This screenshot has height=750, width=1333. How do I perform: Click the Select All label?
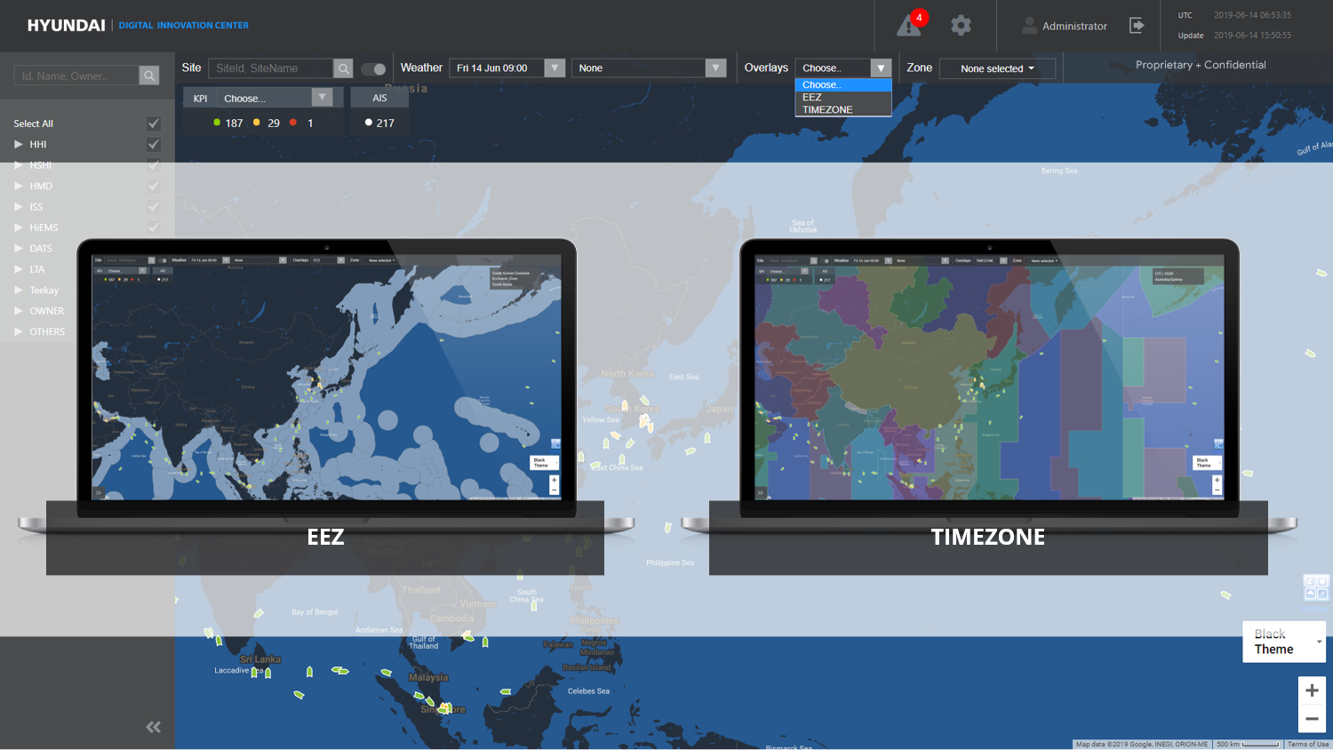tap(34, 124)
